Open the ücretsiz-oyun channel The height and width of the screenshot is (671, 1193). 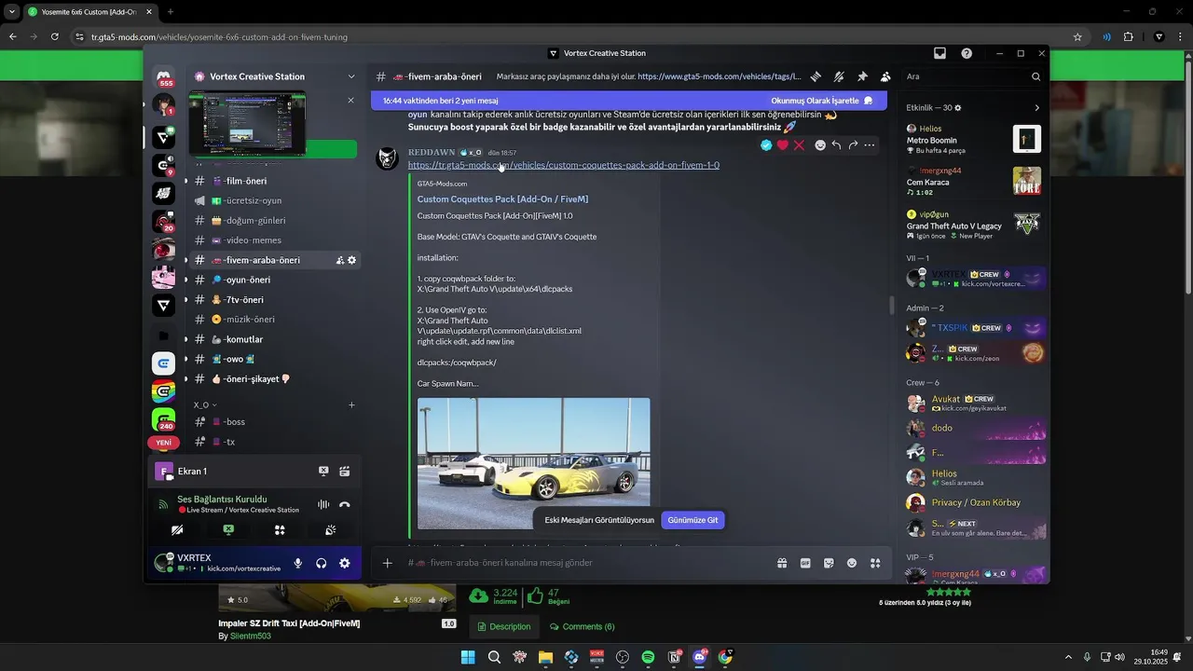(275, 200)
